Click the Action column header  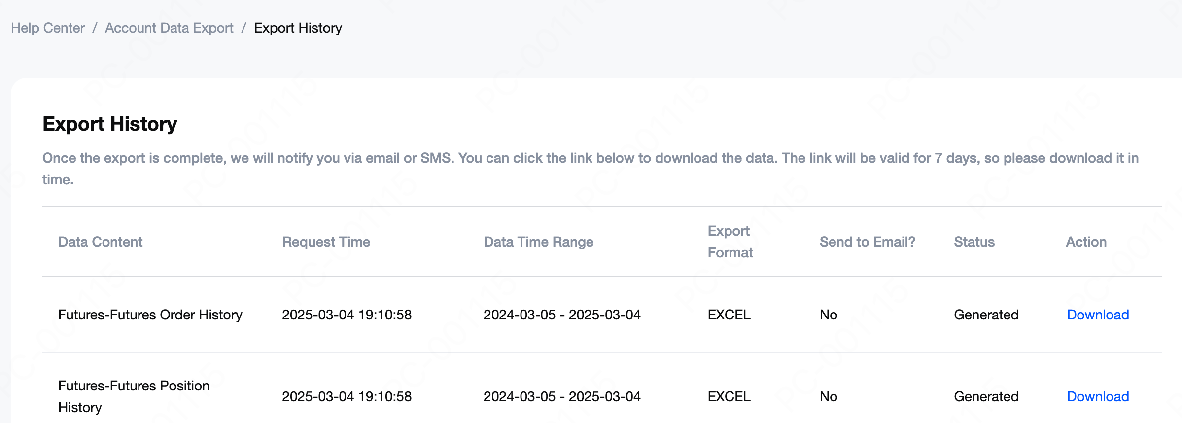click(x=1086, y=242)
